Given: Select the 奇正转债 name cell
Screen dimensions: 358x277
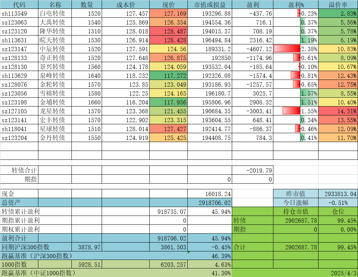Looking at the screenshot, I should [55, 58].
